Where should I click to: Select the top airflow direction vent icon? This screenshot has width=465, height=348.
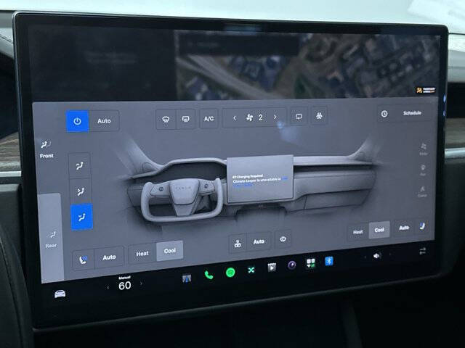coord(79,166)
